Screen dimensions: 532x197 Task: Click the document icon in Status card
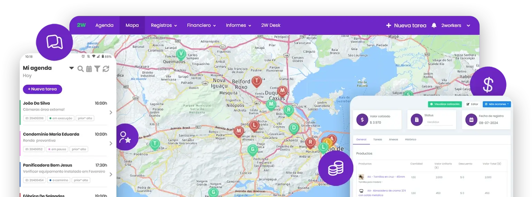417,120
